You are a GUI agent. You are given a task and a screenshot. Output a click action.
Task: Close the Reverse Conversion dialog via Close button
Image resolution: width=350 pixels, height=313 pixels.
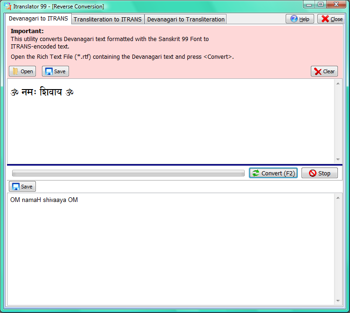[331, 19]
